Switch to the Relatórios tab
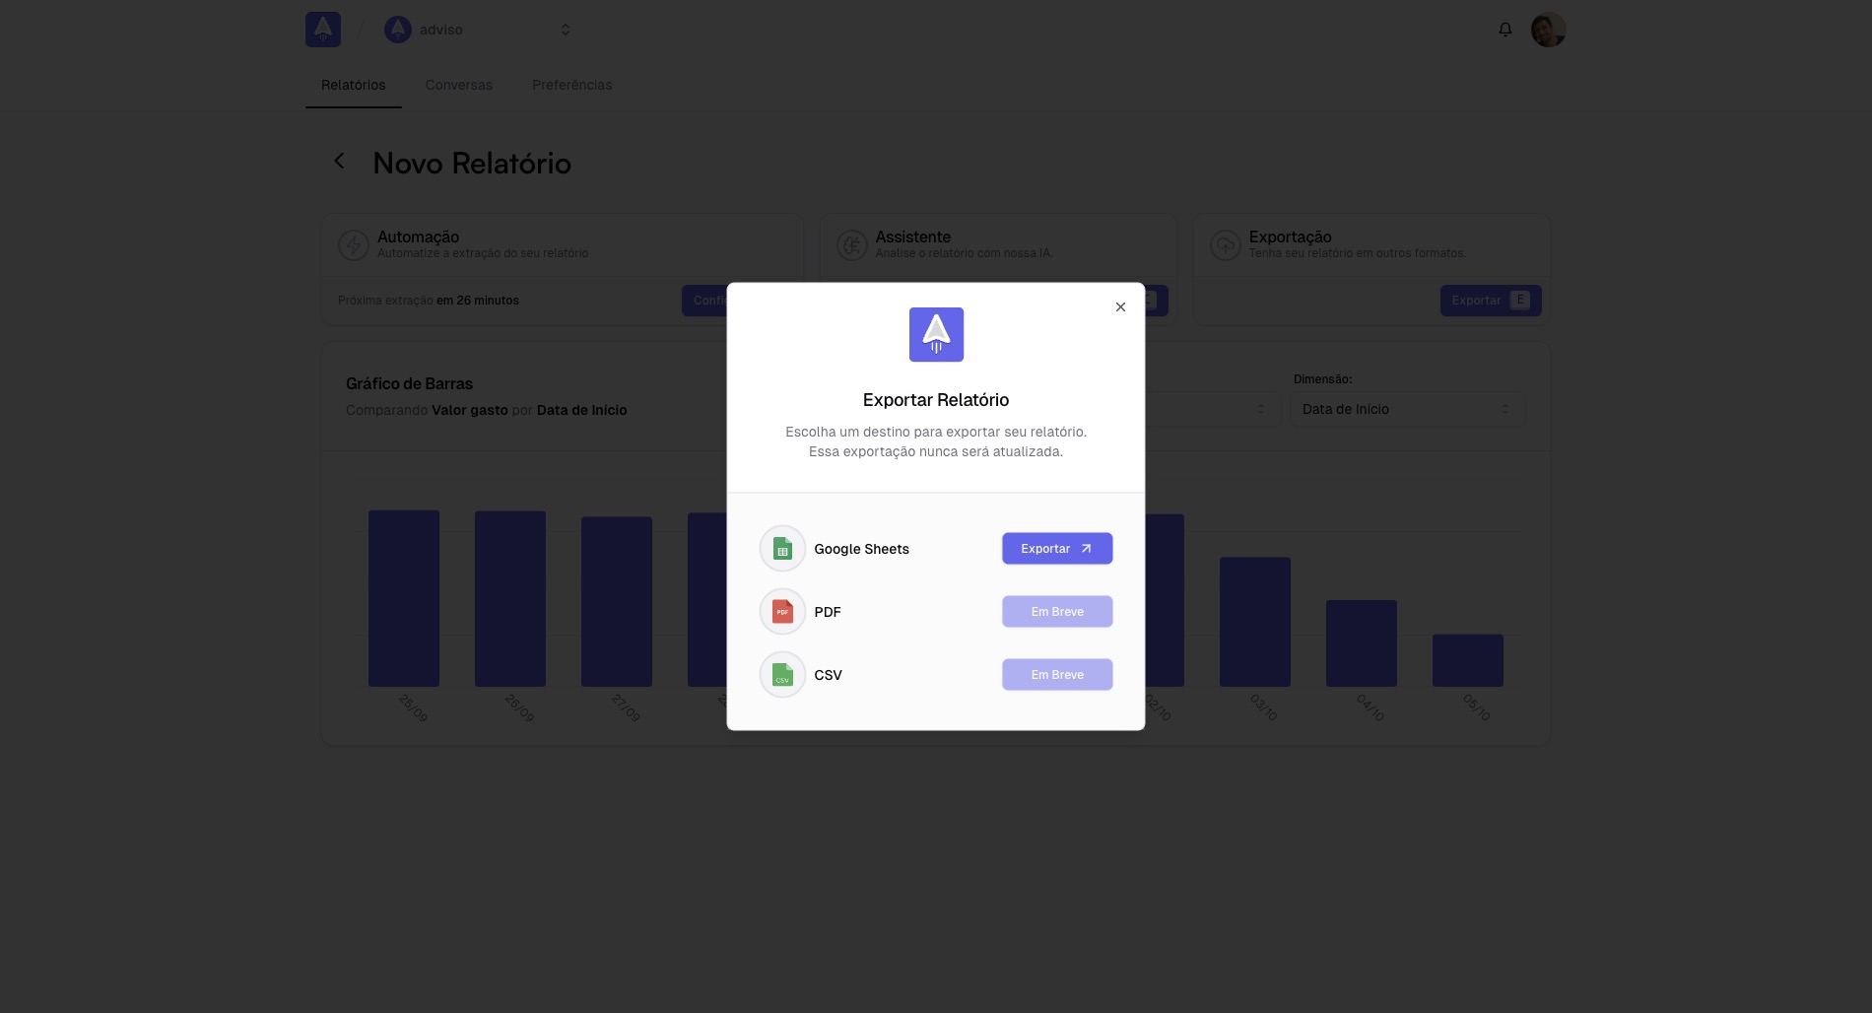Image resolution: width=1872 pixels, height=1013 pixels. [354, 85]
